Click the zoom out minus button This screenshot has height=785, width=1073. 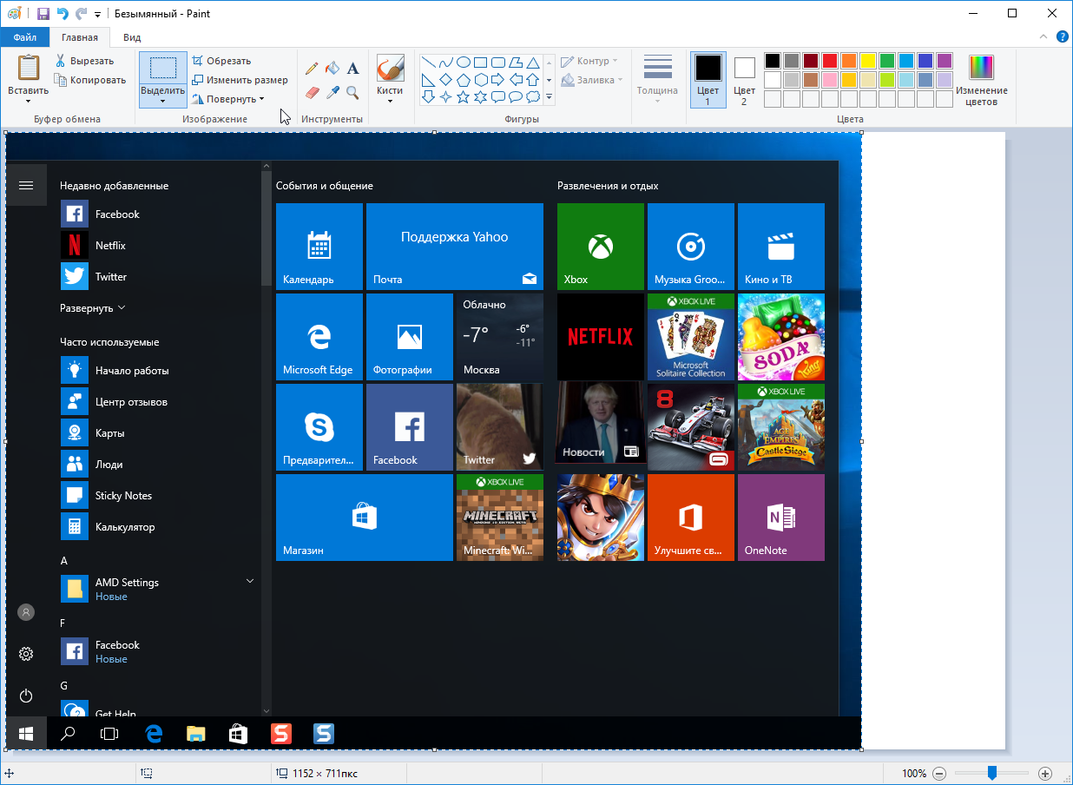click(x=939, y=773)
